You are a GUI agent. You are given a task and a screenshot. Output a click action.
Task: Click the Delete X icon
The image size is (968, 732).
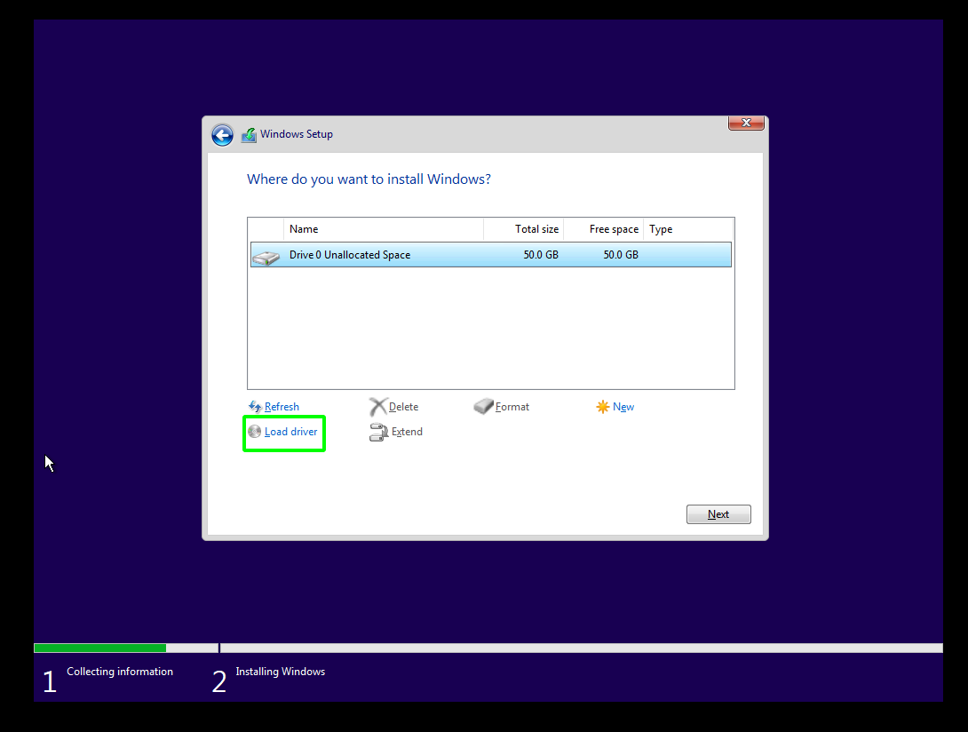tap(377, 407)
